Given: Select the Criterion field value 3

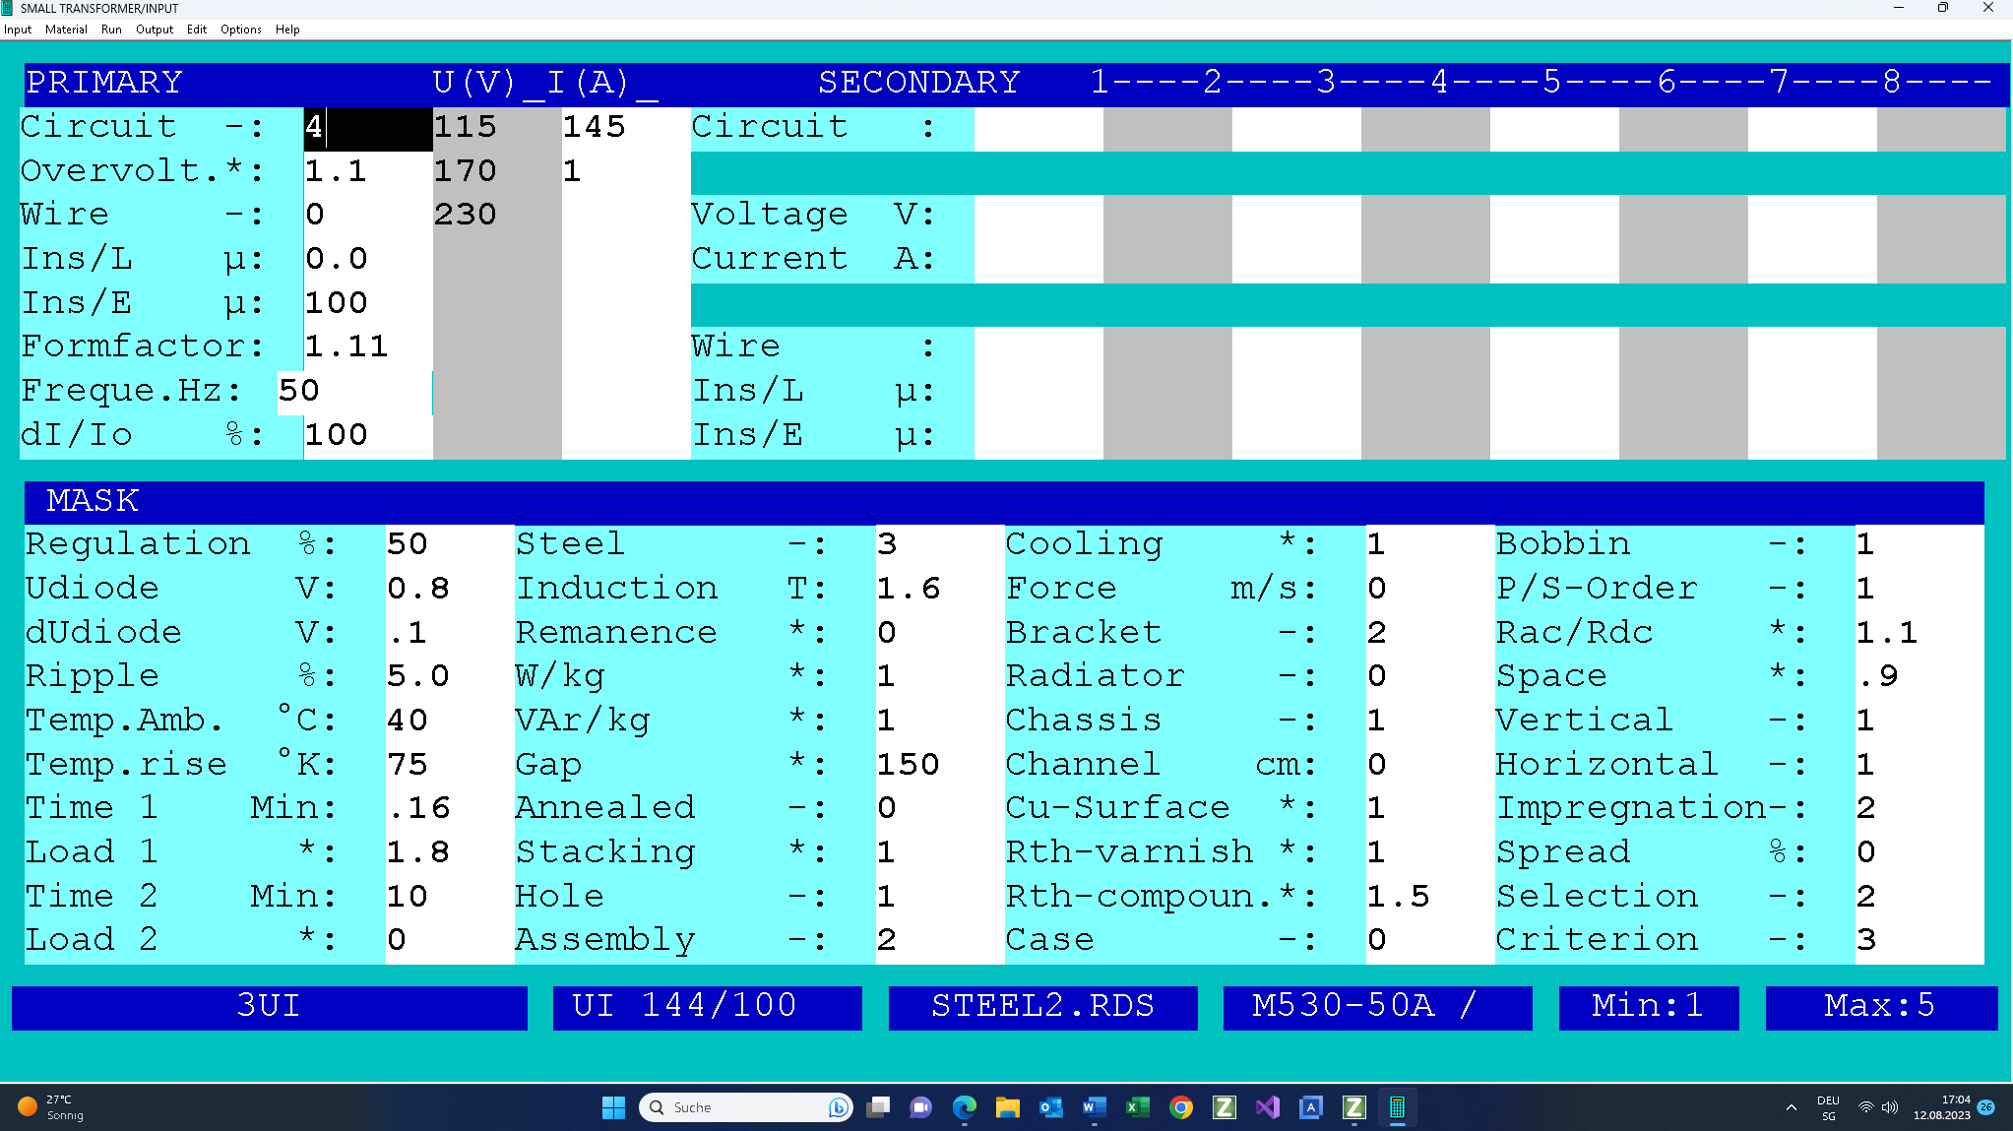Looking at the screenshot, I should [x=1919, y=942].
